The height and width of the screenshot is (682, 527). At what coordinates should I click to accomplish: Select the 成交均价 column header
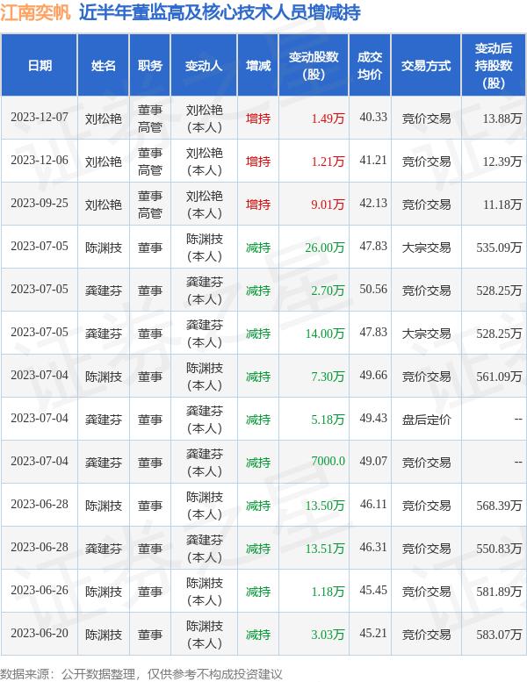370,66
